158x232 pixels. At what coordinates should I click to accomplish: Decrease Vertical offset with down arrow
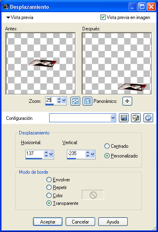[87, 155]
